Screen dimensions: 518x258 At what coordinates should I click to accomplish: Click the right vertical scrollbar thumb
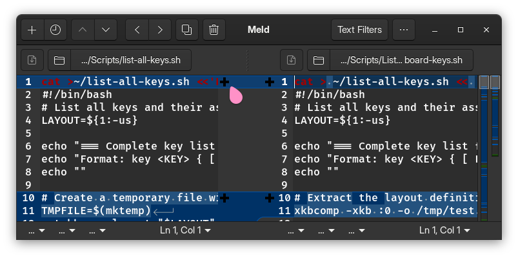tap(495, 83)
